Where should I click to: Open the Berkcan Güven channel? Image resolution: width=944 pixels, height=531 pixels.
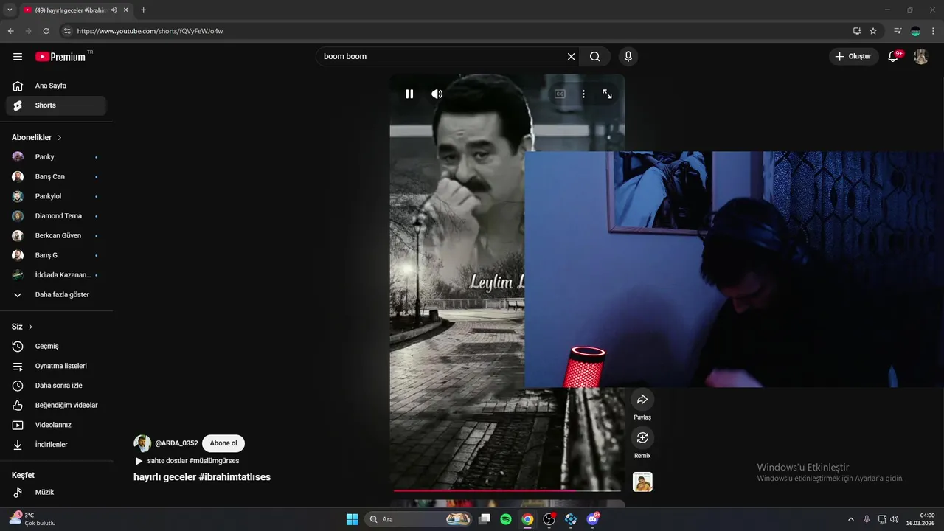[x=56, y=236]
